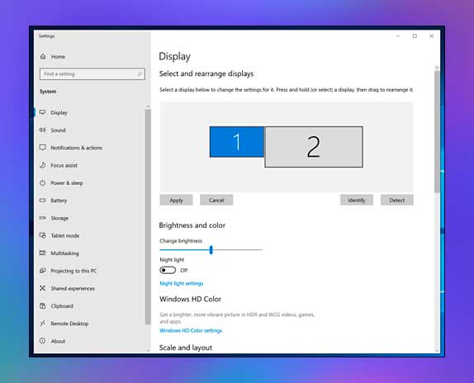Open Windows HD Color settings link
Screen dimensions: 474x383
pyautogui.click(x=191, y=330)
